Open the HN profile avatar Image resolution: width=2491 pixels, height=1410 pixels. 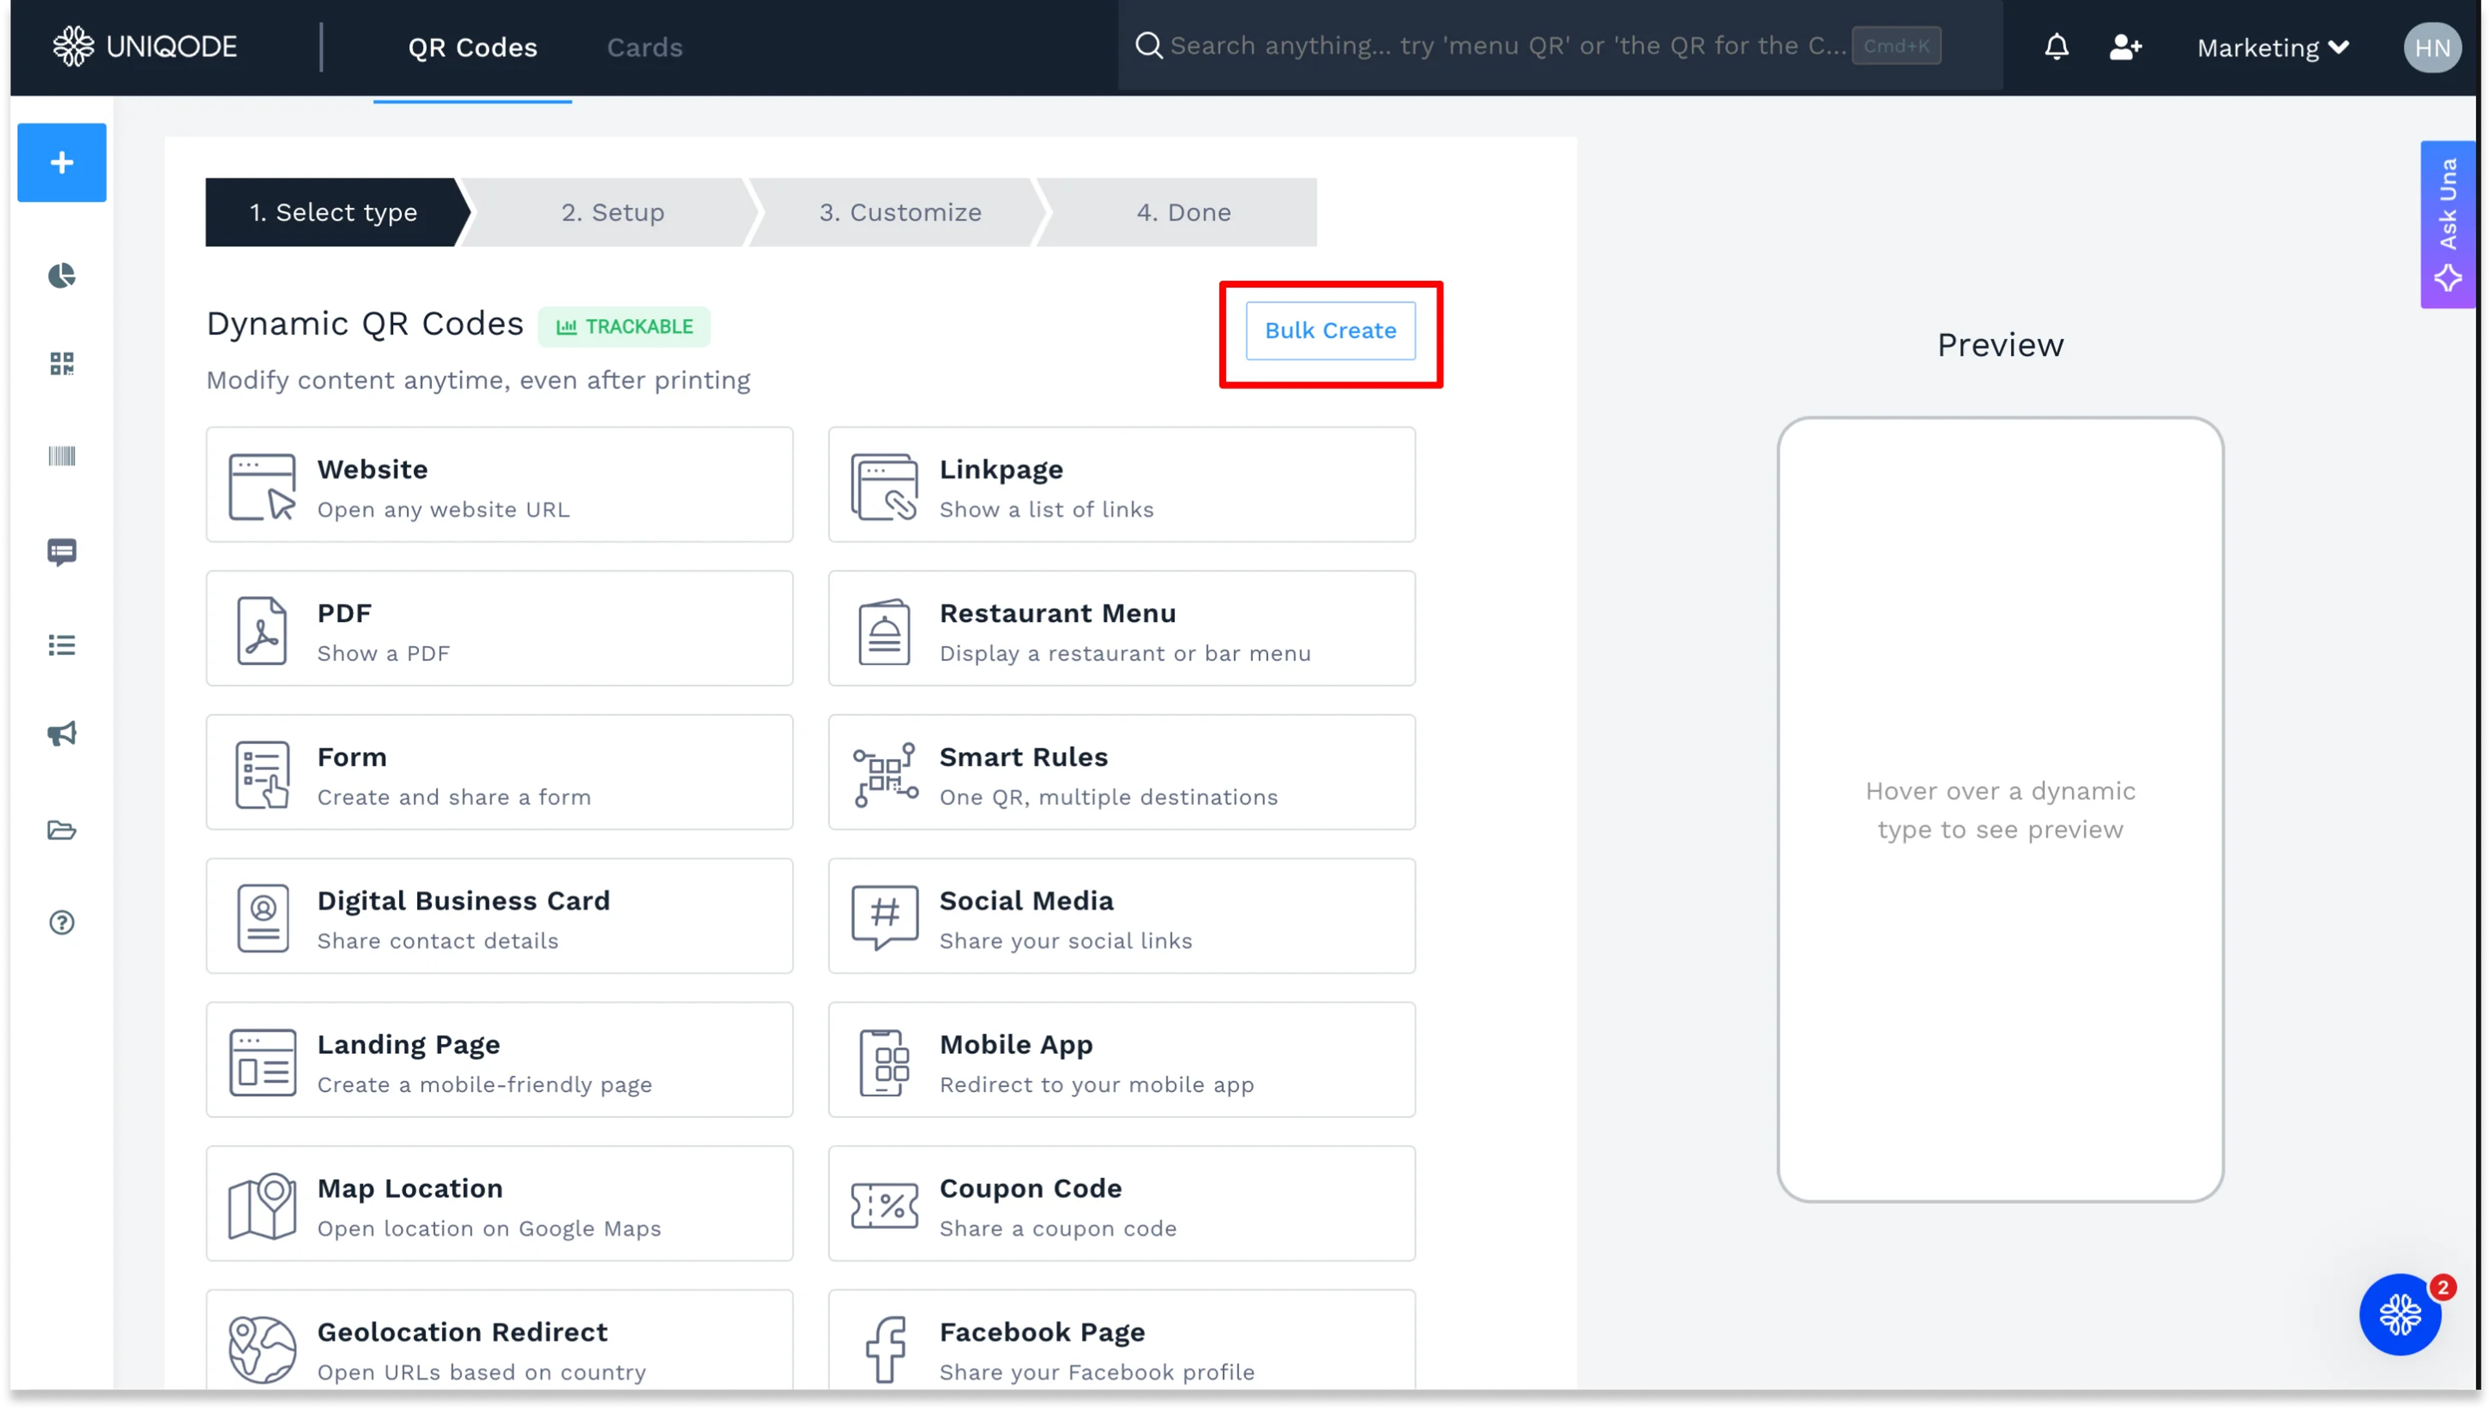[x=2432, y=47]
